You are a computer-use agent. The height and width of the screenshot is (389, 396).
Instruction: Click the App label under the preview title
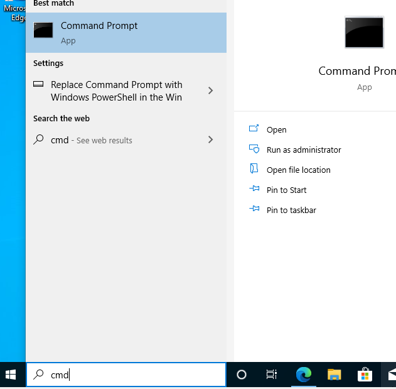click(364, 87)
